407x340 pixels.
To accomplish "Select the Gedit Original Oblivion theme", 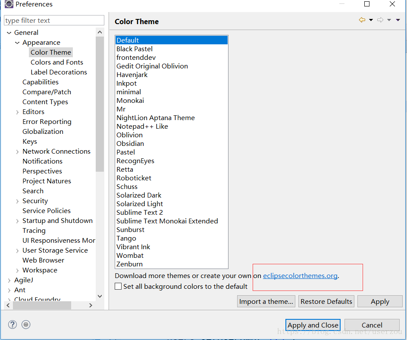I will 172,66.
